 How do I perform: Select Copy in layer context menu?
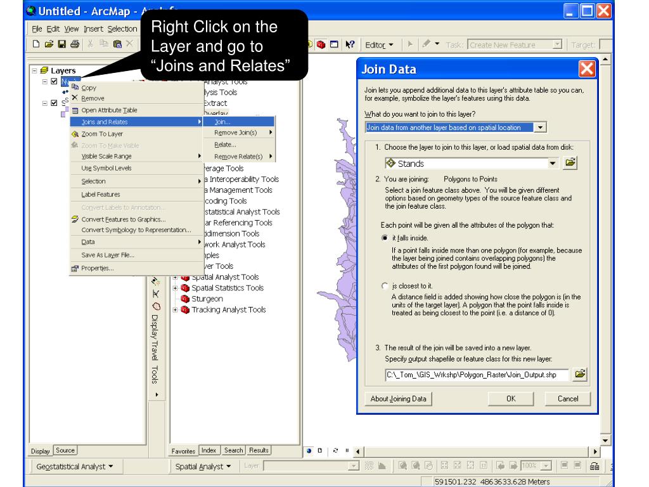(x=136, y=88)
